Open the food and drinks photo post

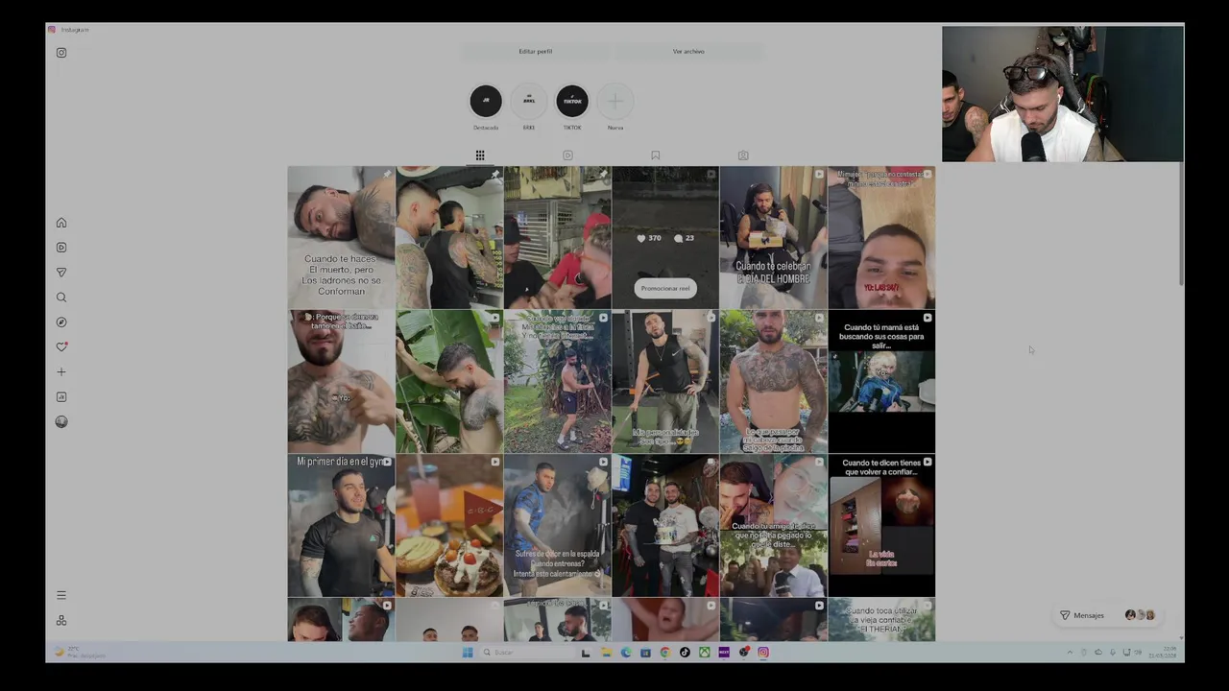449,525
